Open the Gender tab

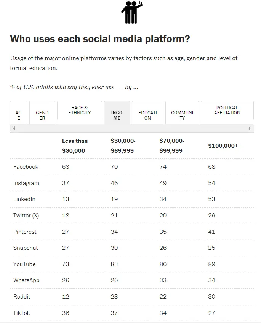point(42,115)
